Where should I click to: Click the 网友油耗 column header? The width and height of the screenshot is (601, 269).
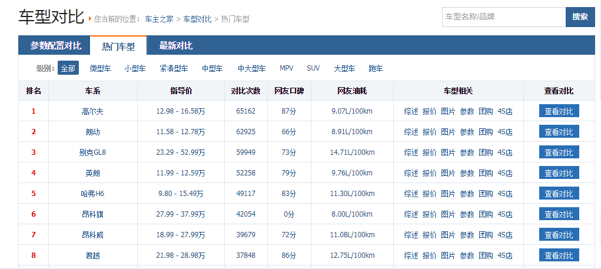pos(352,91)
